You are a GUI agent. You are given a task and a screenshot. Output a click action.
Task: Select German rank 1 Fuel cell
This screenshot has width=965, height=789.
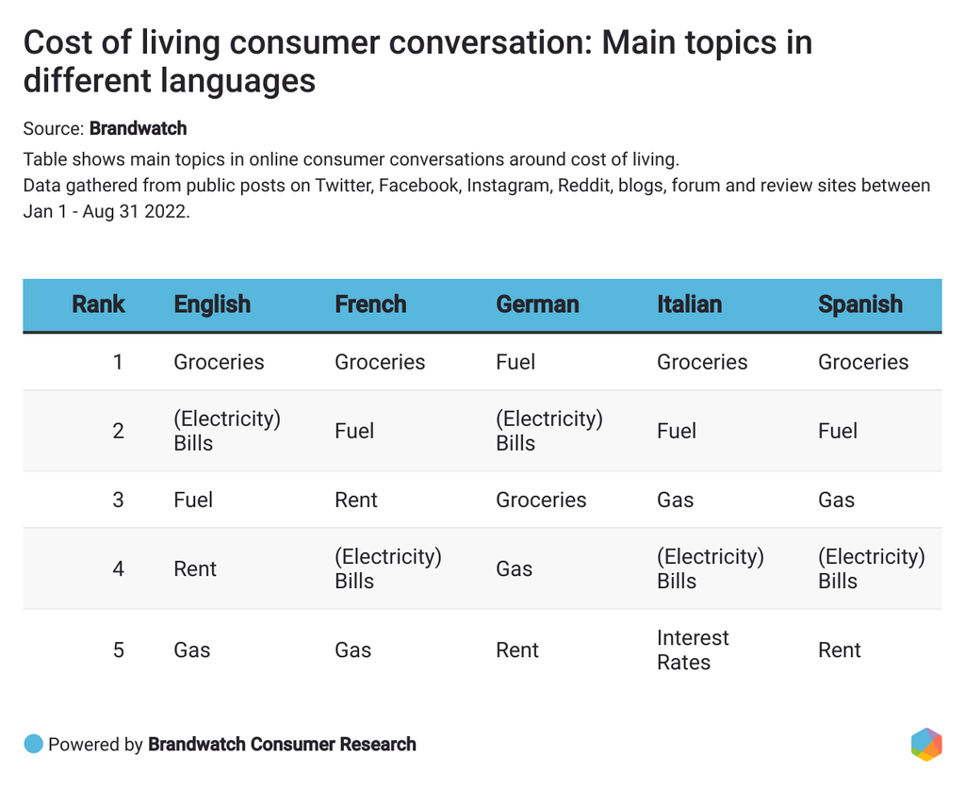(x=515, y=362)
